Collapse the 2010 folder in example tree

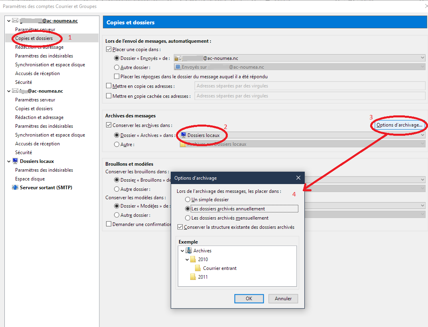(187, 260)
